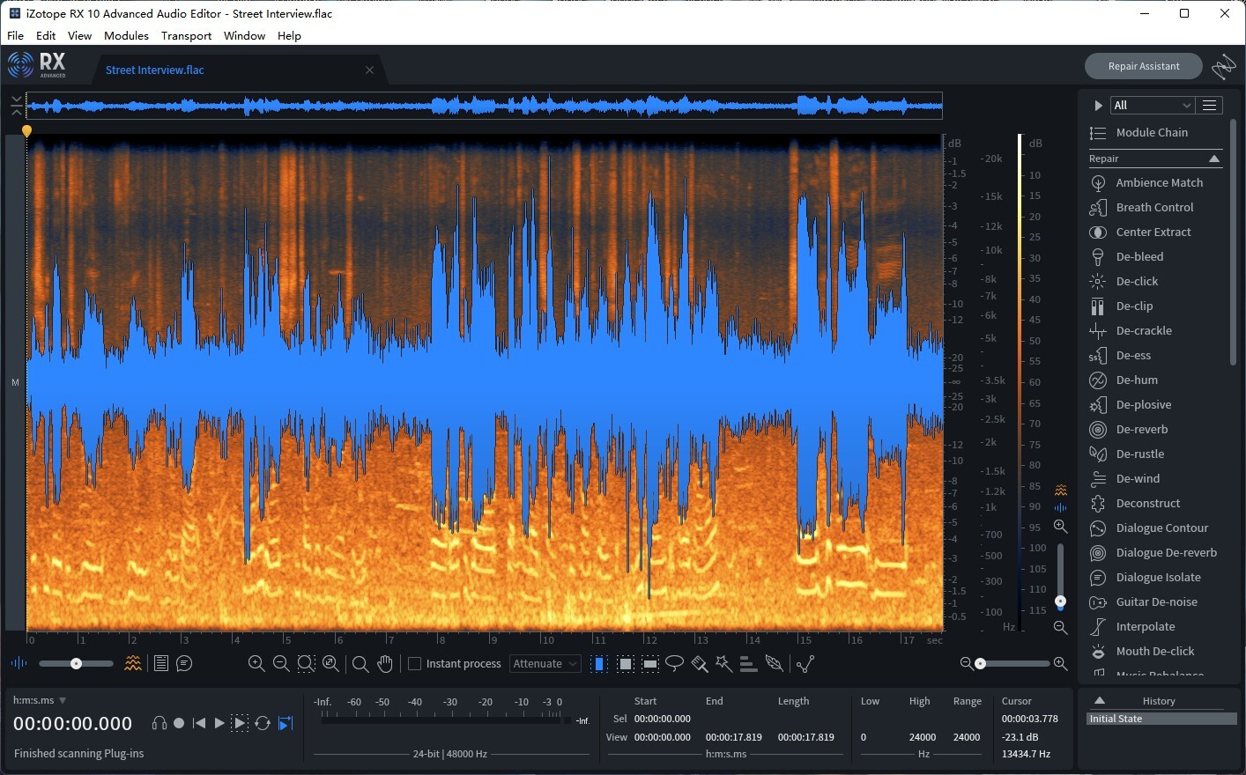This screenshot has height=775, width=1246.
Task: Select the Lasso selection tool
Action: pyautogui.click(x=674, y=663)
